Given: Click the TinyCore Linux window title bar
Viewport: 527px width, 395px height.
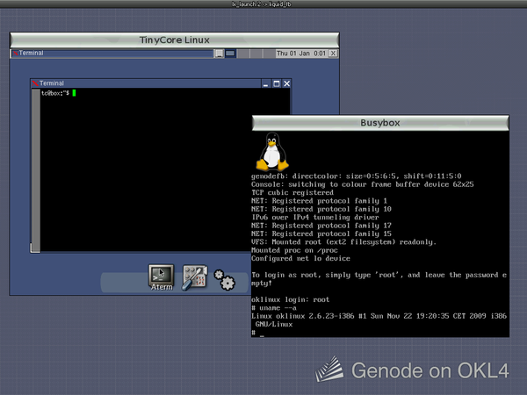Looking at the screenshot, I should [175, 40].
